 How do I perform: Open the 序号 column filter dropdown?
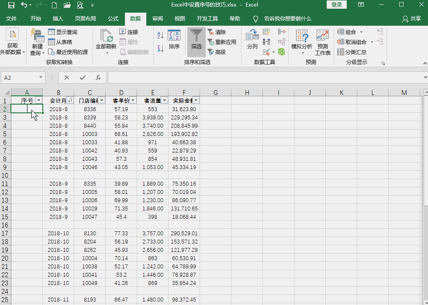38,100
